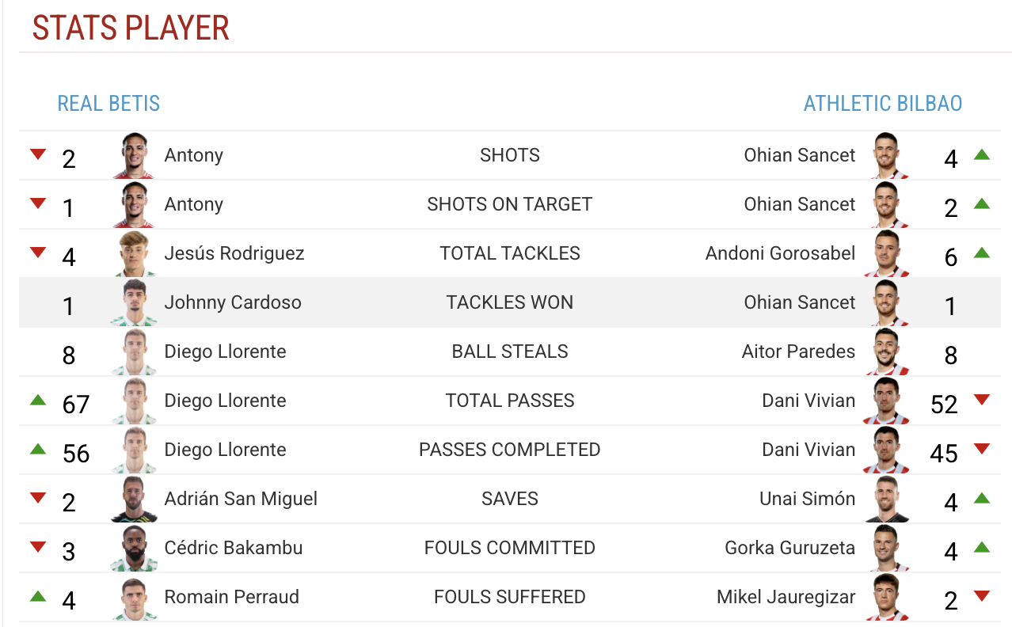Click the green up arrow beside Athletic Bilbao saves
The height and width of the screenshot is (627, 1012).
pyautogui.click(x=982, y=498)
